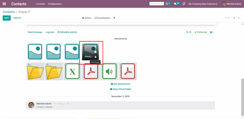Click the KnowSystem circular icon in the top bar
This screenshot has width=244, height=119.
coord(184,4)
